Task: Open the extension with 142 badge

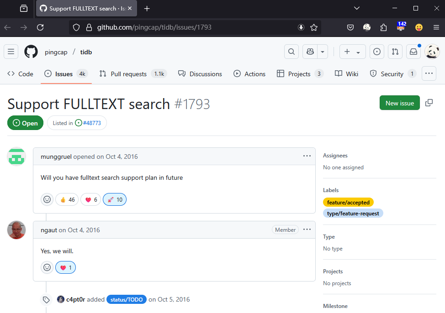Action: point(401,26)
